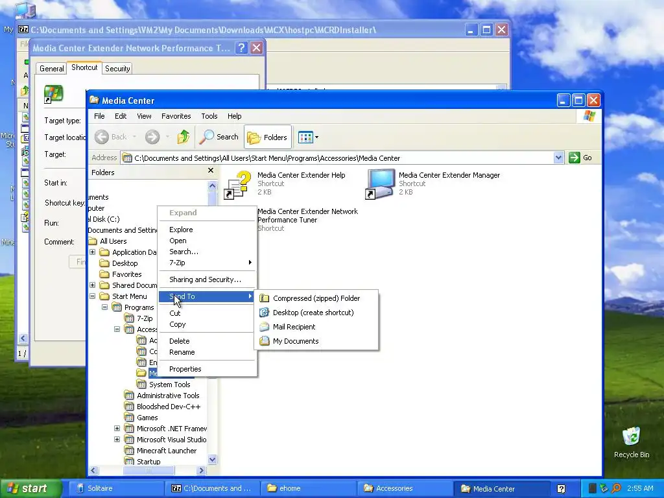Expand the Application Data tree node
664x498 pixels.
(x=92, y=252)
